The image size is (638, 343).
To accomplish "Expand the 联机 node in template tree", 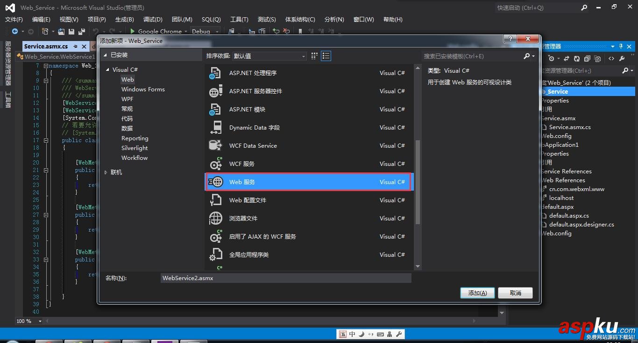I will [x=106, y=172].
